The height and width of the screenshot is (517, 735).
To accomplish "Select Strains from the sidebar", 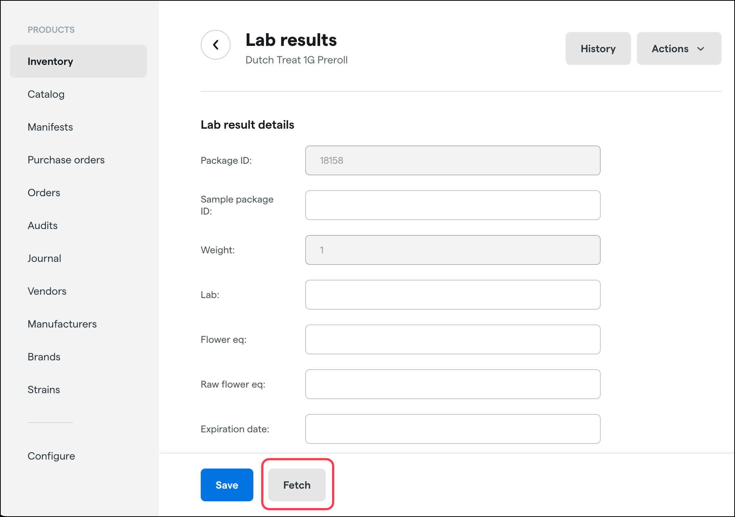I will click(x=44, y=389).
